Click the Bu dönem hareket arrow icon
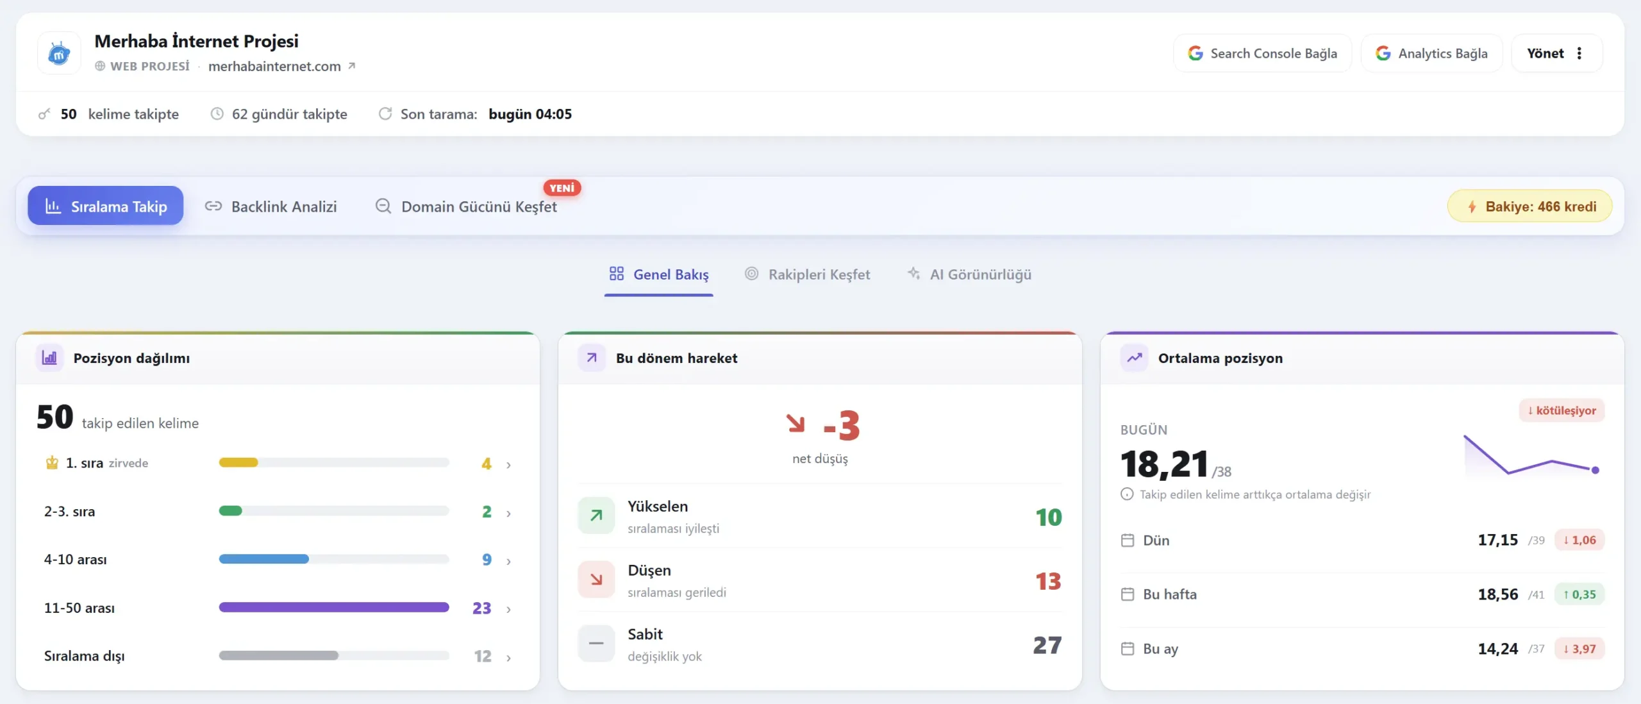 592,358
